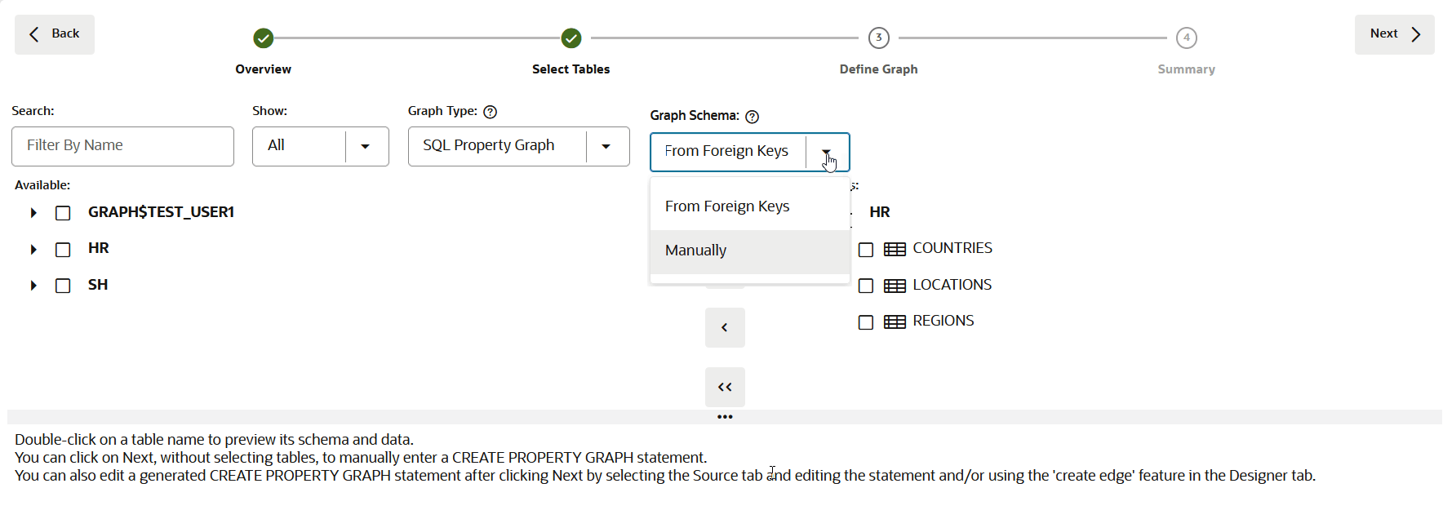Check the HR checkbox in Available list
This screenshot has width=1443, height=519.
coord(63,250)
